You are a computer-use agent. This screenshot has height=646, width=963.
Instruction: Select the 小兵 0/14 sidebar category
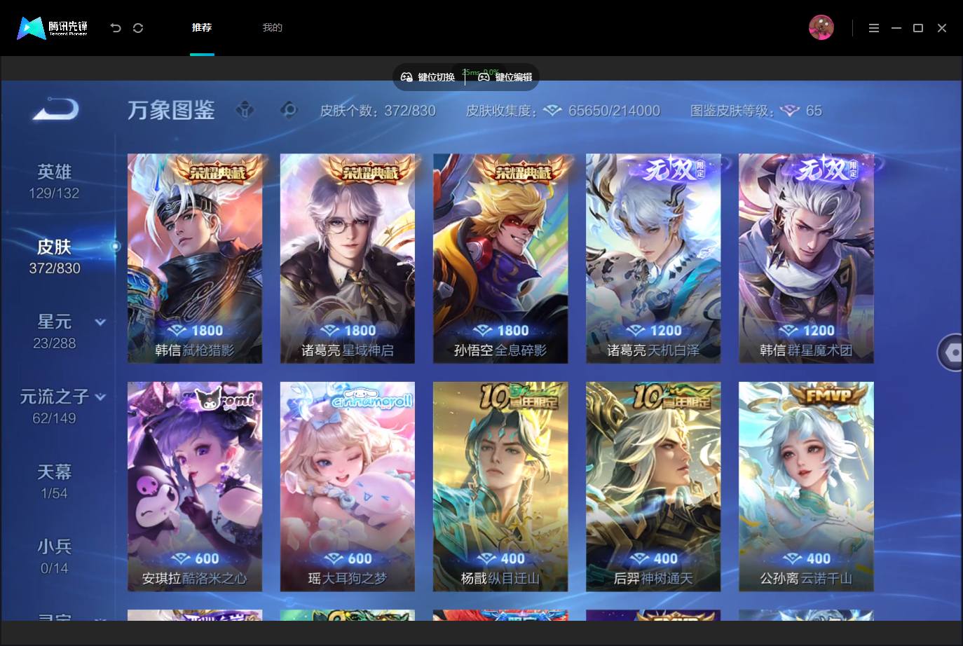(55, 556)
